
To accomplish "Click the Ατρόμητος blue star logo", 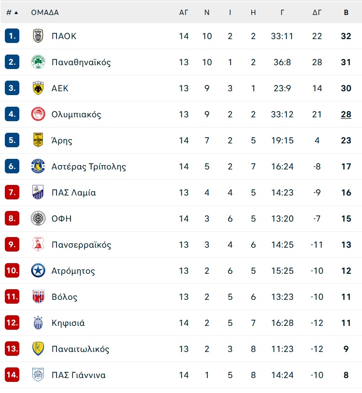I will click(x=38, y=270).
